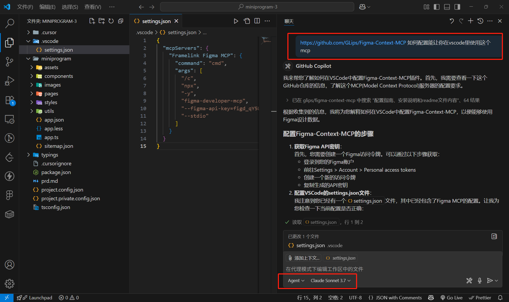This screenshot has height=302, width=509.
Task: Split the editor to the right
Action: coord(257,21)
